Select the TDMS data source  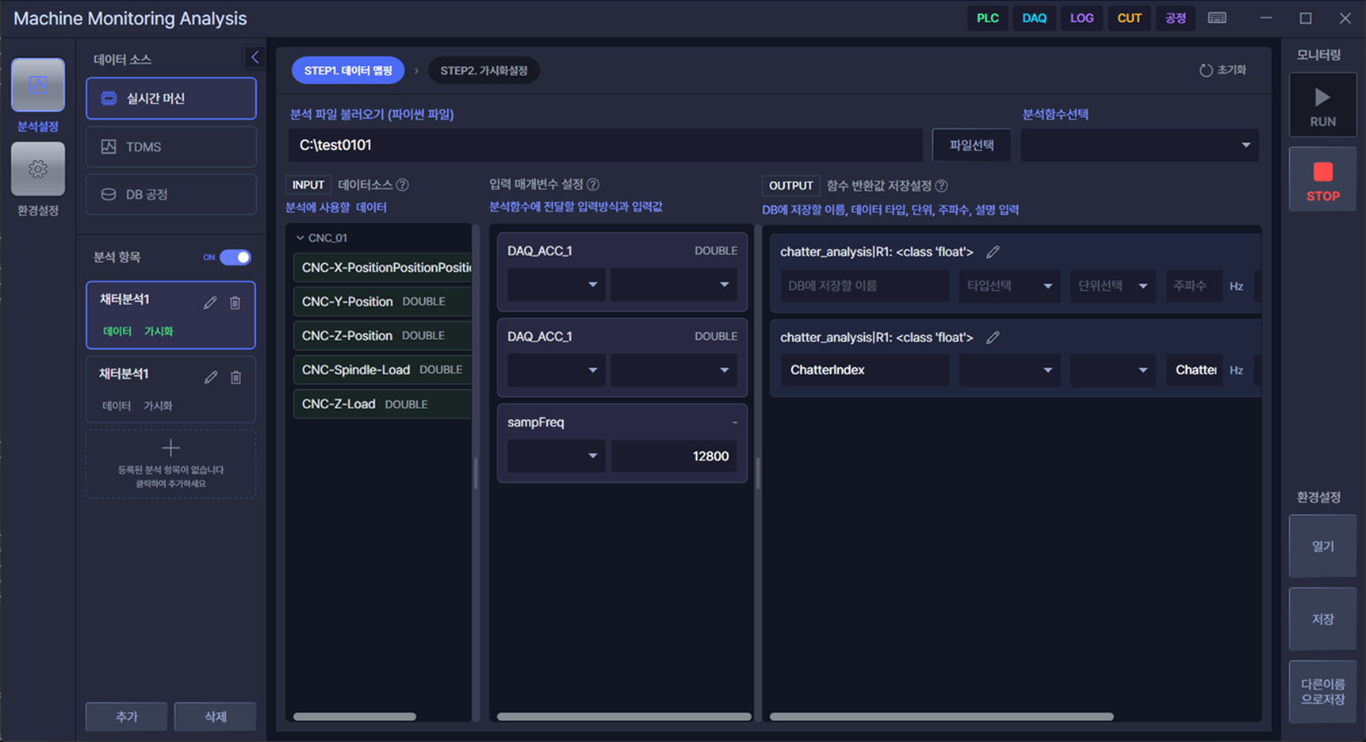point(171,147)
